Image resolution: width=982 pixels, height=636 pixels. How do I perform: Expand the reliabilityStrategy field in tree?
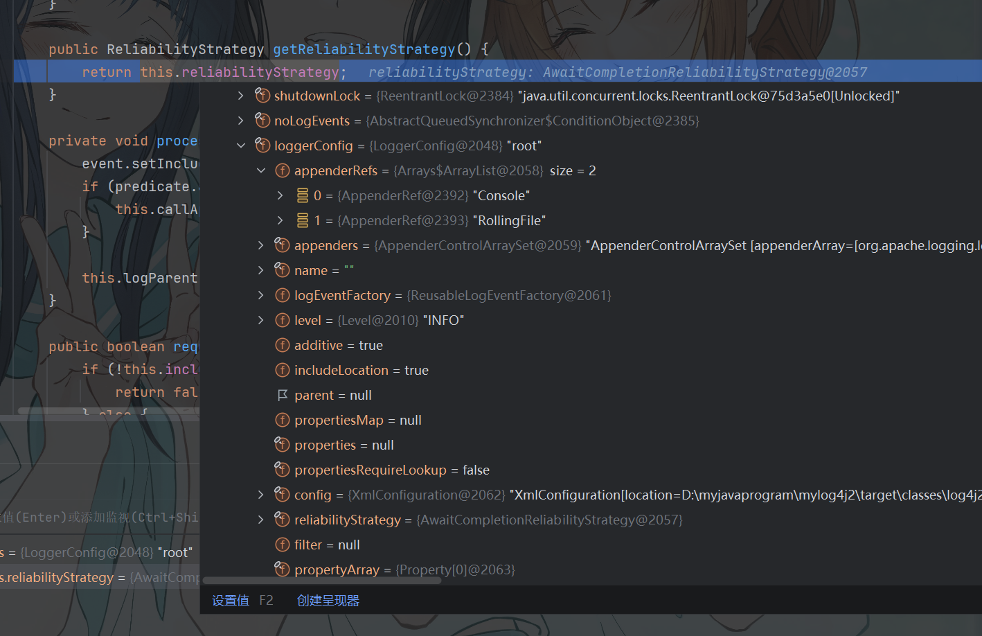click(260, 520)
